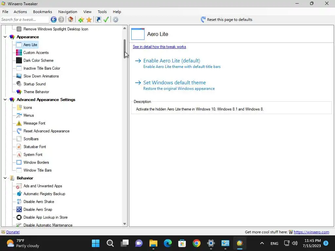Viewport: 335px width, 251px height.
Task: Click the Reset Advanced Appearance arrow icon
Action: [x=19, y=131]
